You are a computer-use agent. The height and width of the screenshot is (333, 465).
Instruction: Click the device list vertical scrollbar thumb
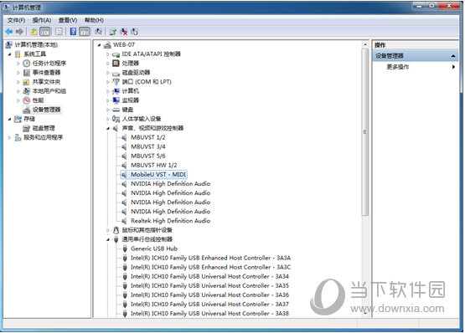[x=365, y=132]
